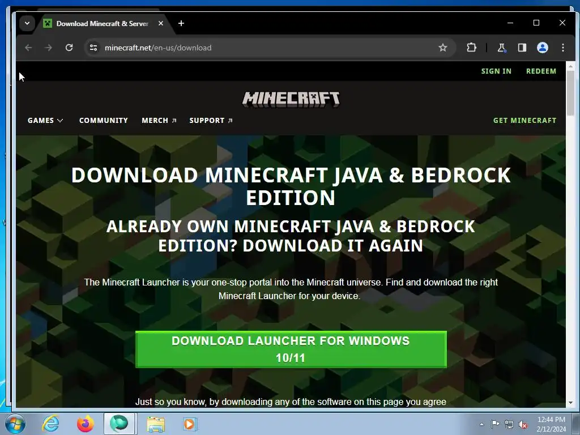Click the browser forward arrow
Screen dimensions: 580x435
(49, 48)
